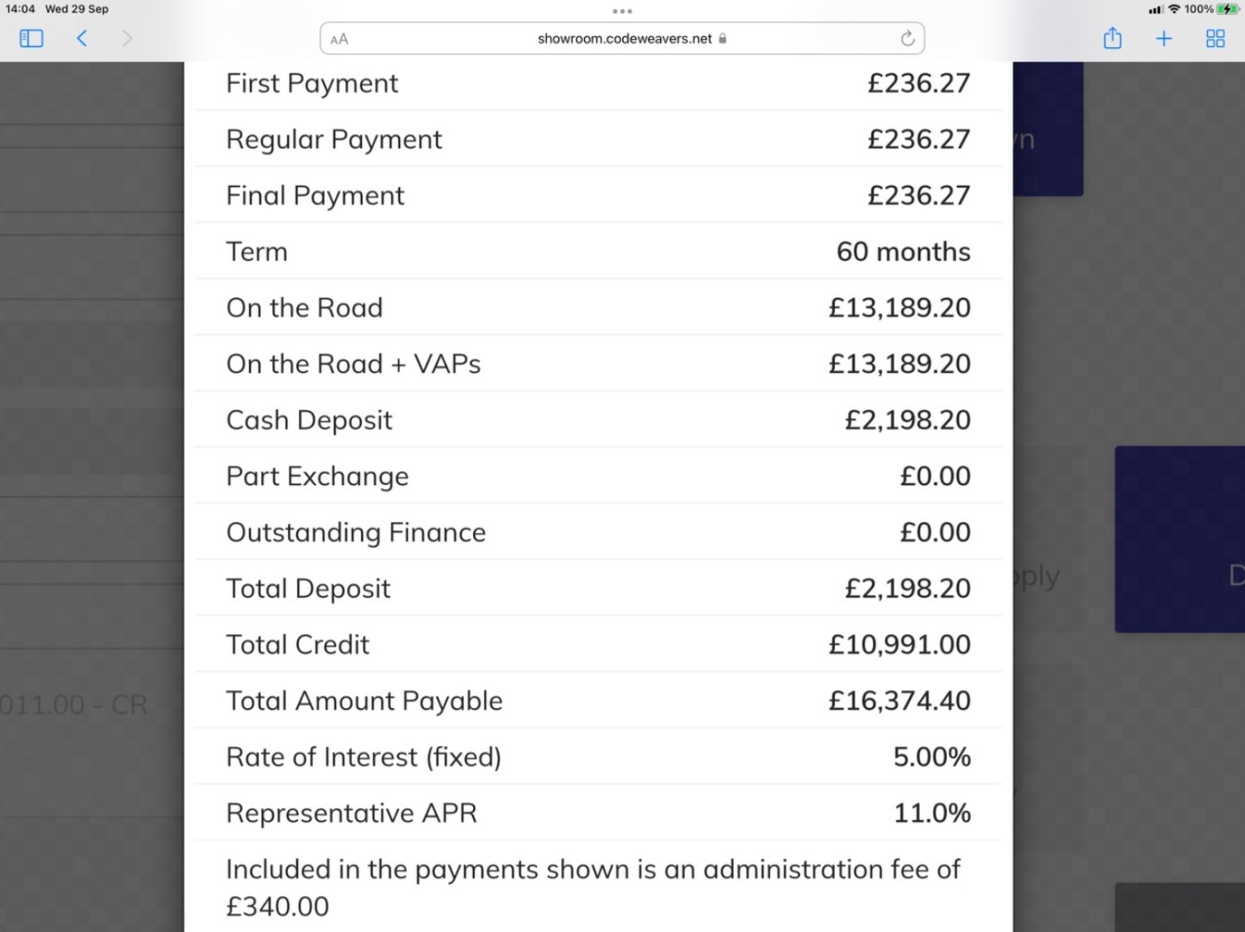
Task: Tap the battery indicator in status bar
Action: point(1228,9)
